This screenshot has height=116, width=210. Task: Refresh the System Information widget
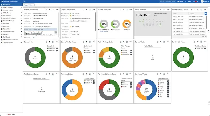coord(46,10)
